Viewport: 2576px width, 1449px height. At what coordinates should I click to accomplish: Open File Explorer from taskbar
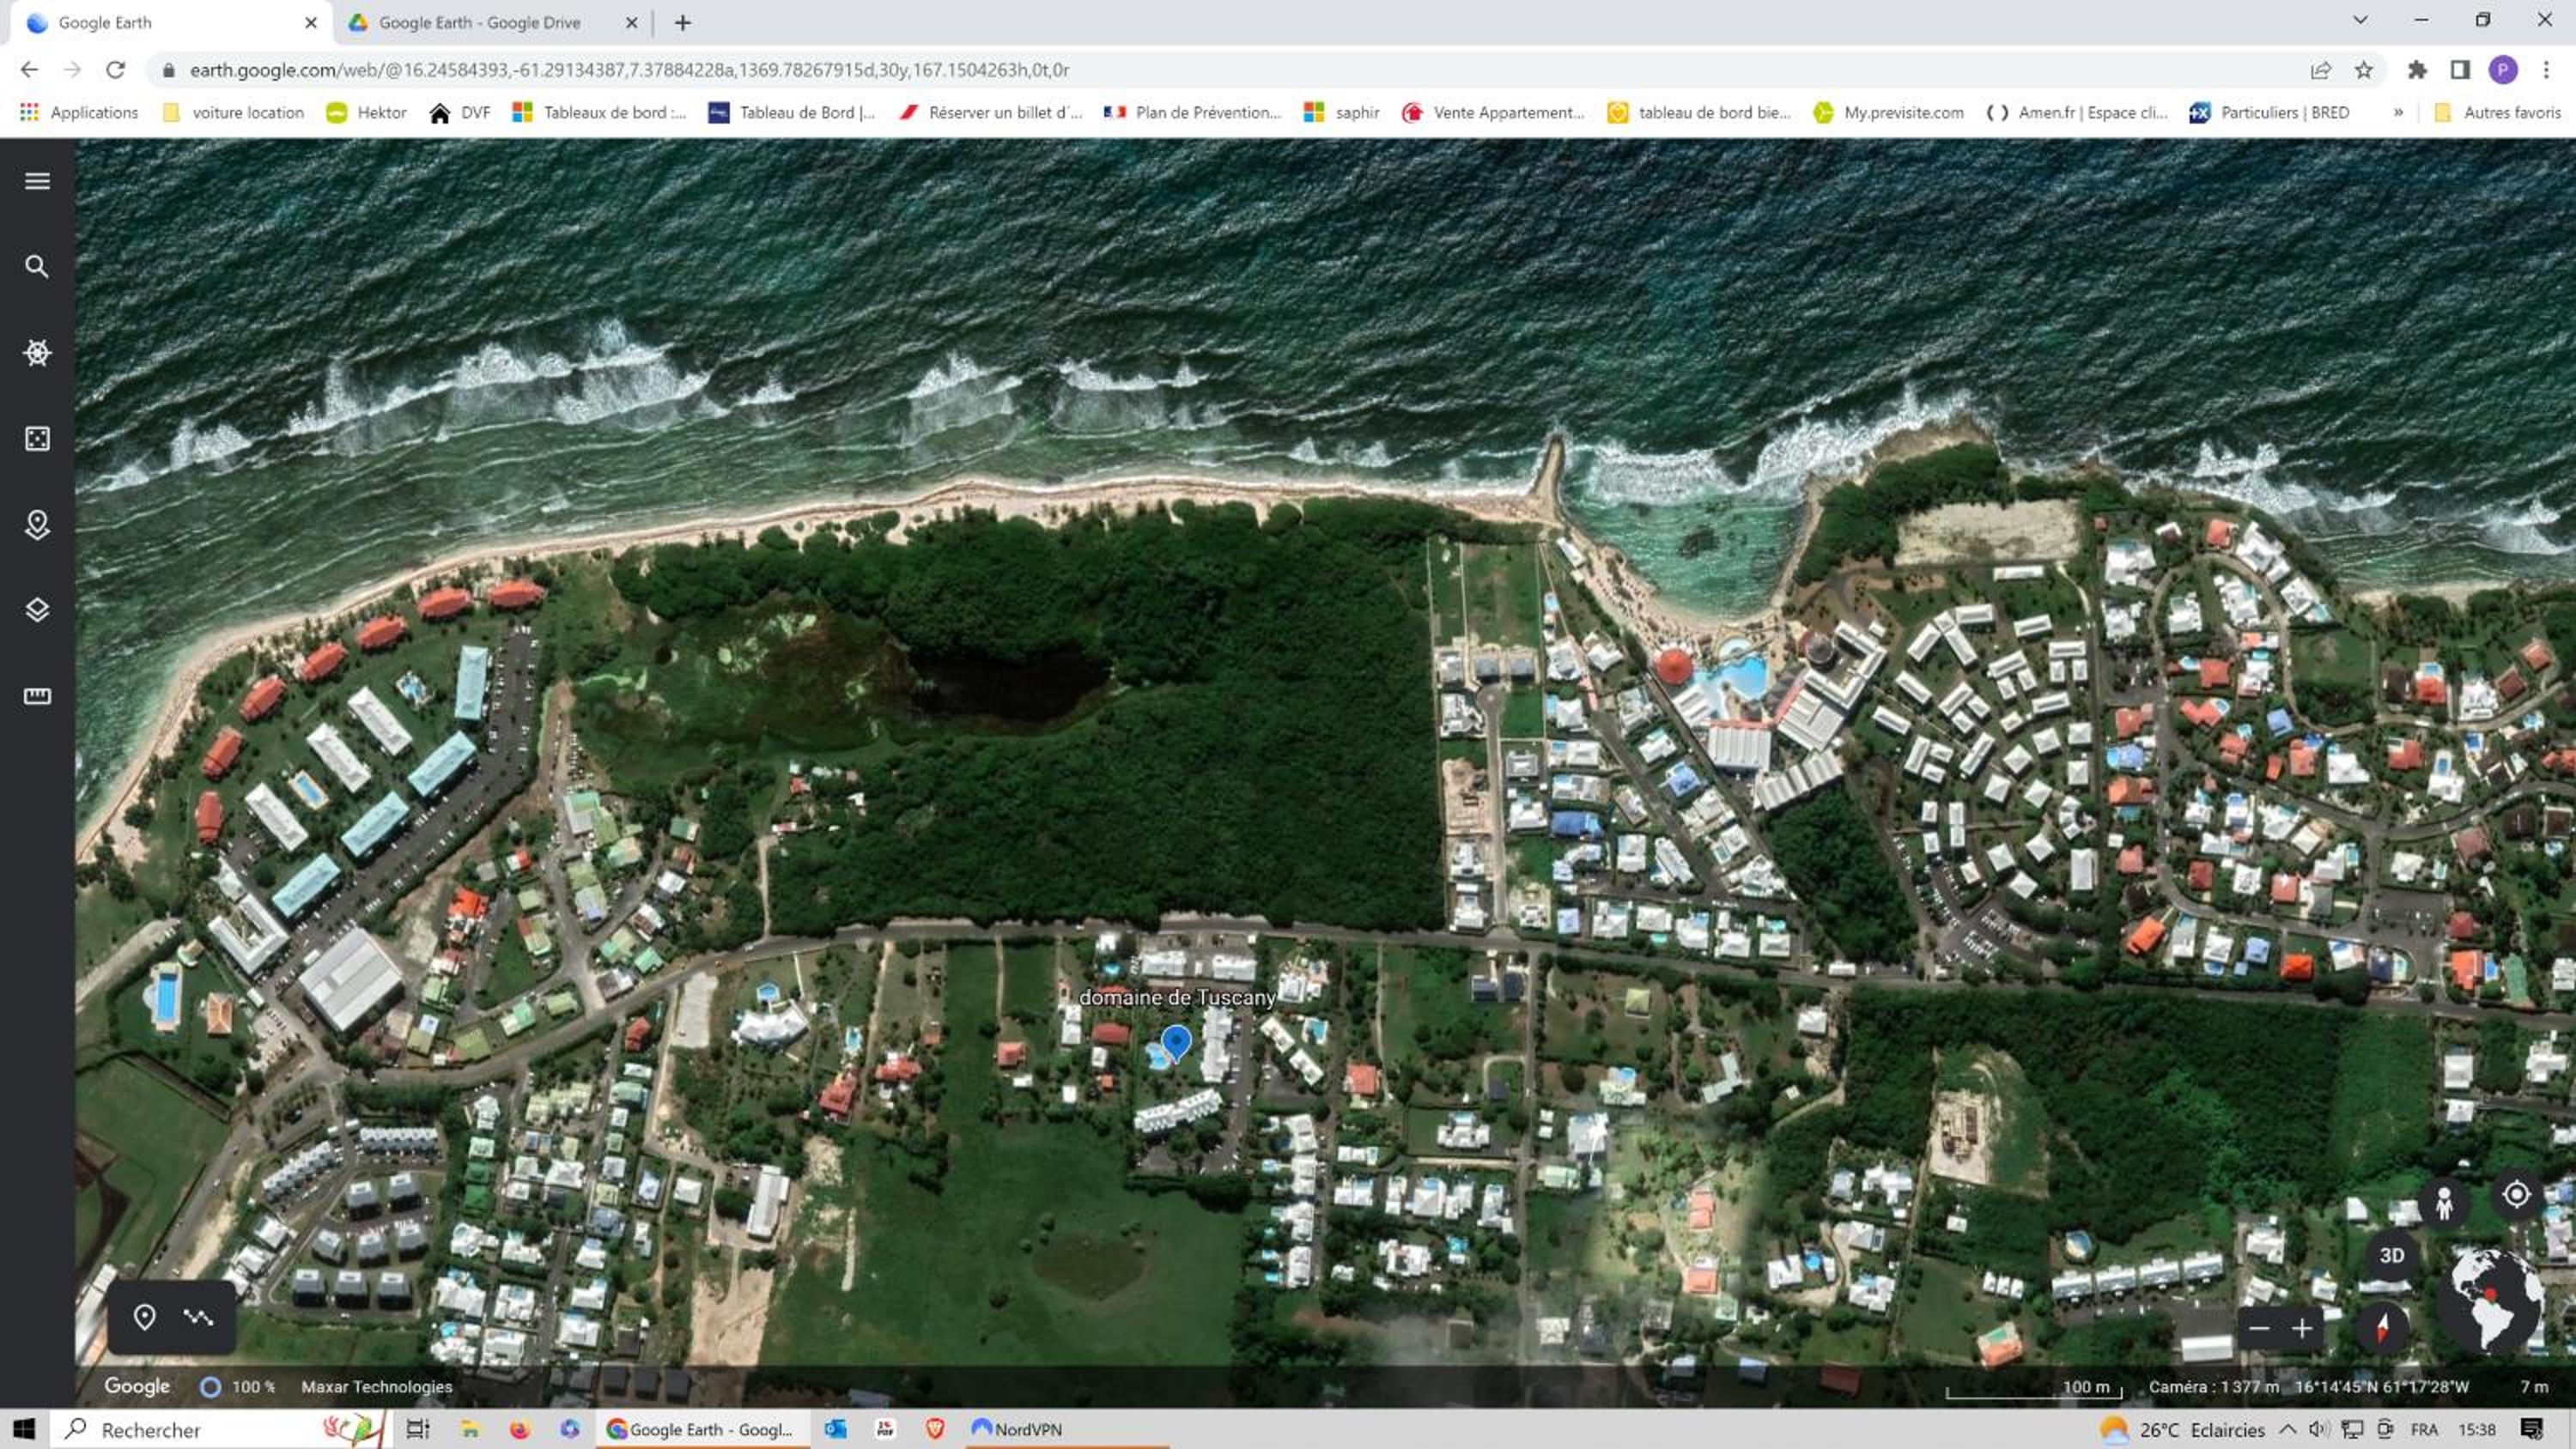(469, 1429)
